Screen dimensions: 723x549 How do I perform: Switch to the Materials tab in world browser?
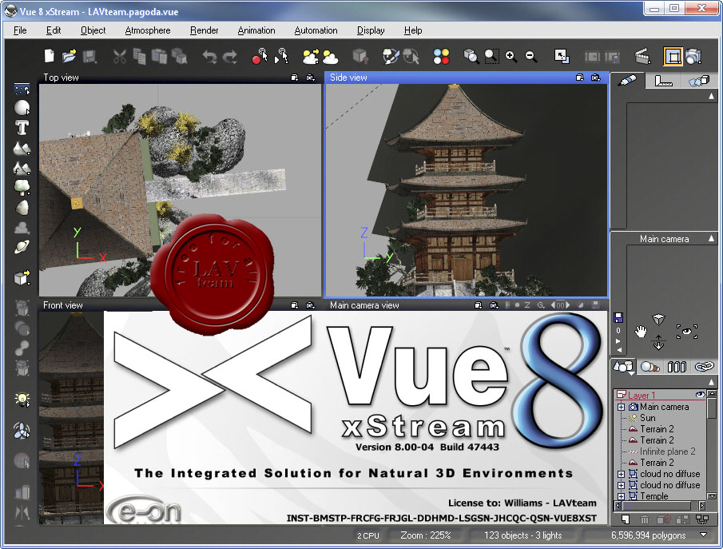[x=650, y=367]
